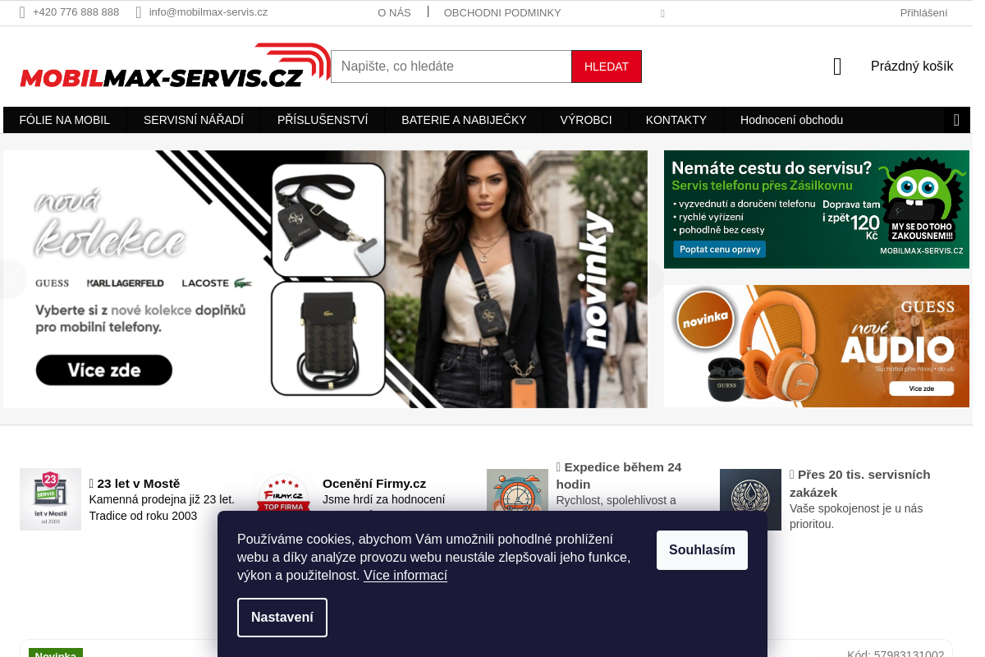Click the 'Expedice během 24 hodin' heading
This screenshot has height=657, width=985.
(619, 476)
